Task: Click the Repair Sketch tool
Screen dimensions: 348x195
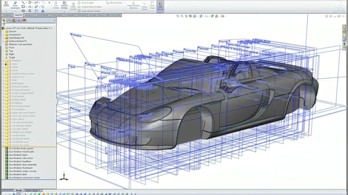Action: point(144,6)
